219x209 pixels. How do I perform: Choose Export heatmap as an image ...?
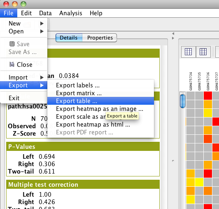[x=100, y=109]
